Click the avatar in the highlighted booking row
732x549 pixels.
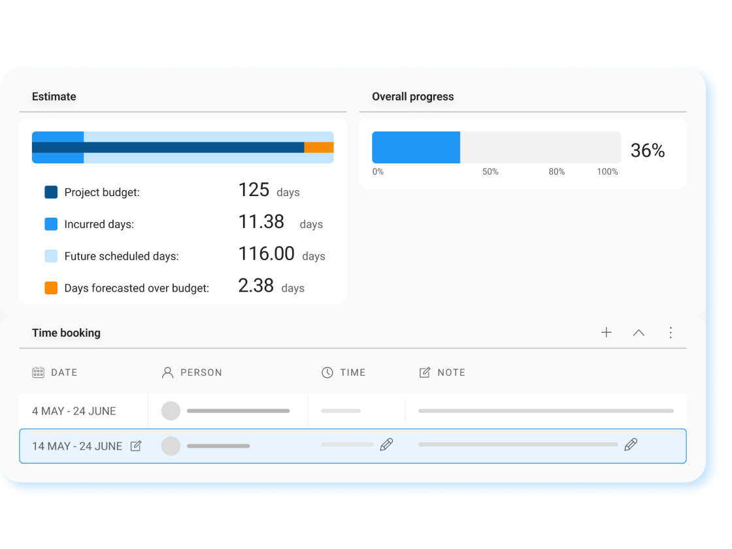(x=171, y=446)
